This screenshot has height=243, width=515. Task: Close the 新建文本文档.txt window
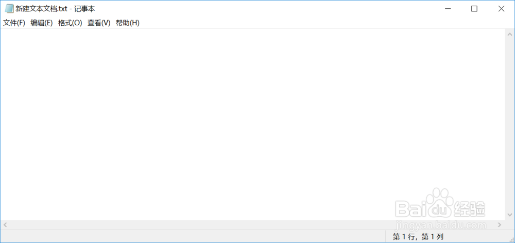(501, 9)
